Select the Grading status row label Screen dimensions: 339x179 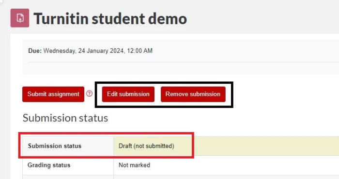click(x=49, y=165)
